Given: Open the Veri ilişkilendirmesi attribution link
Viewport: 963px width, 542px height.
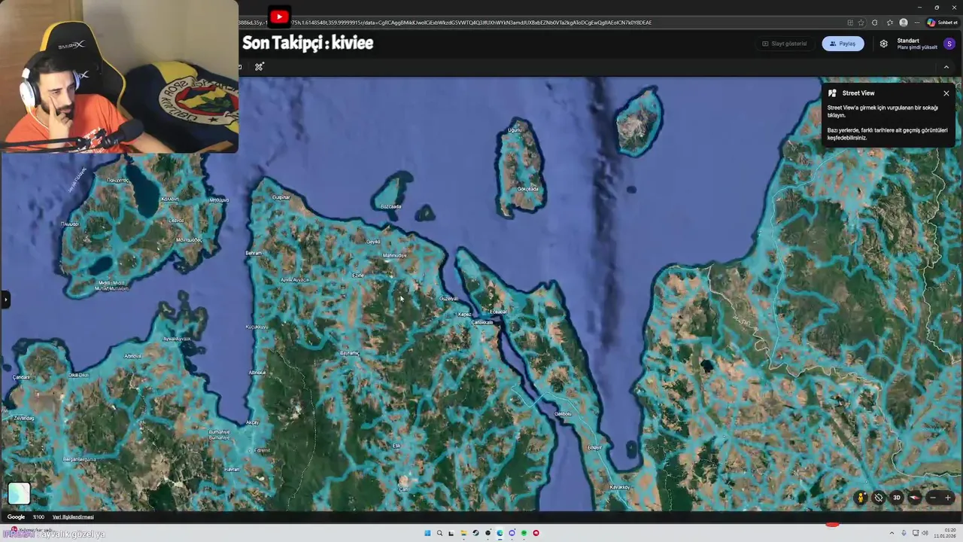Looking at the screenshot, I should pos(73,517).
